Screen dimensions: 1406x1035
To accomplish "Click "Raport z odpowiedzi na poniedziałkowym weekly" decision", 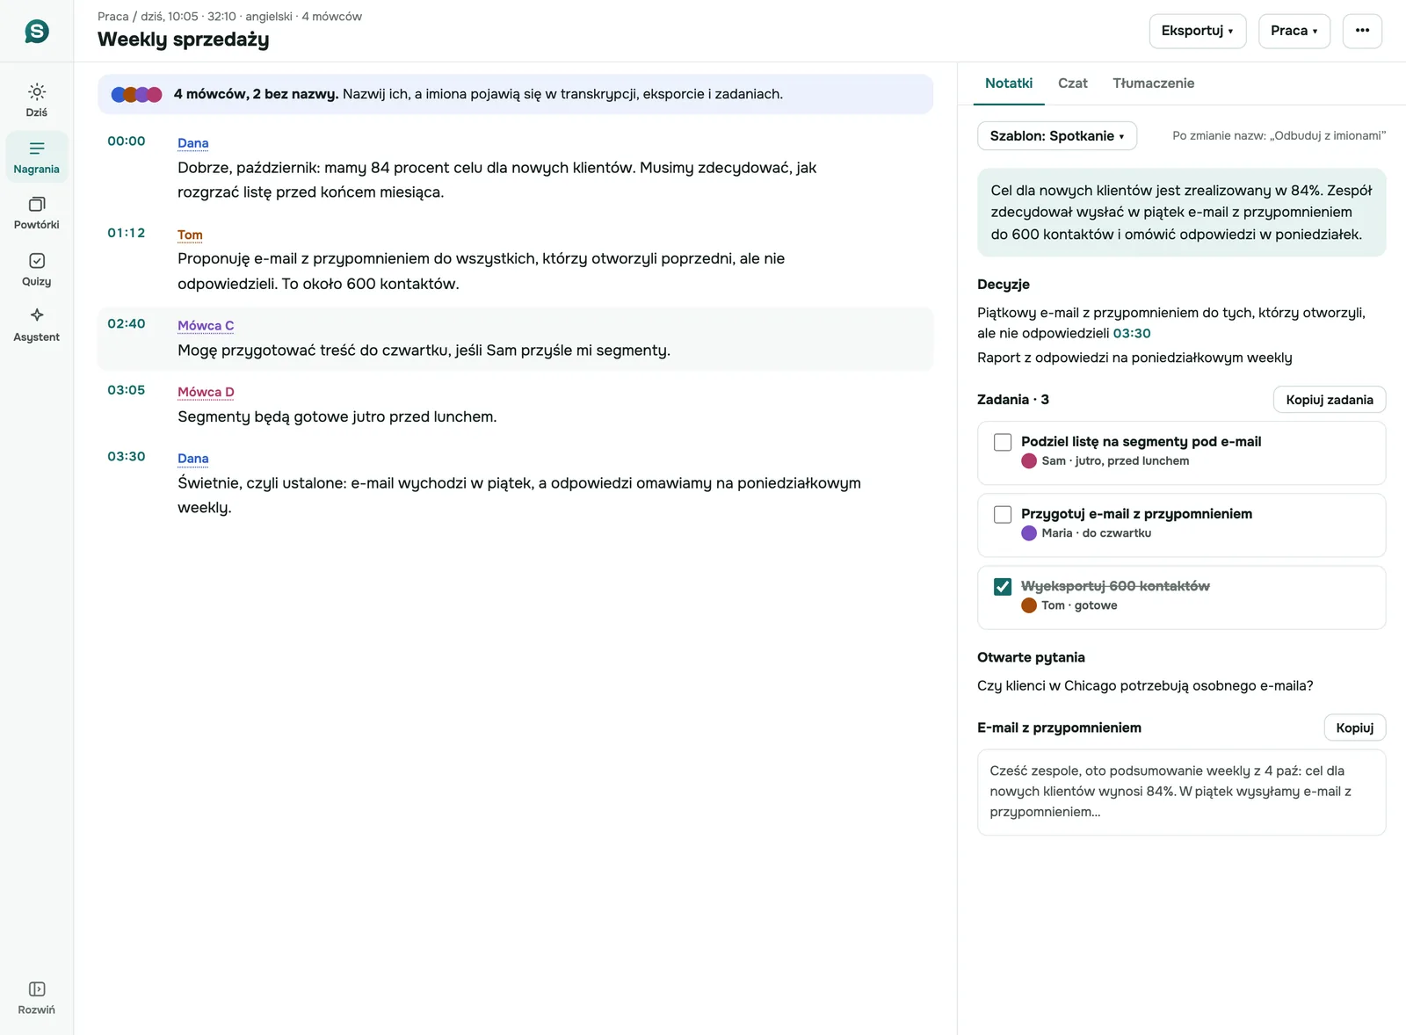I will [x=1134, y=358].
